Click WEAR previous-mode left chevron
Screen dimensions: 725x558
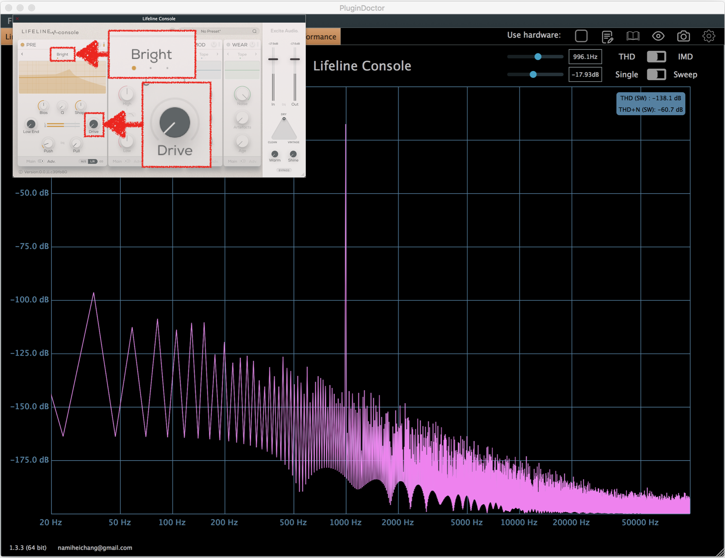coord(228,54)
